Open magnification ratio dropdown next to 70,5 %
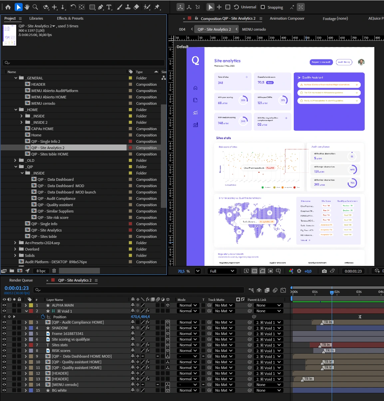 [198, 271]
